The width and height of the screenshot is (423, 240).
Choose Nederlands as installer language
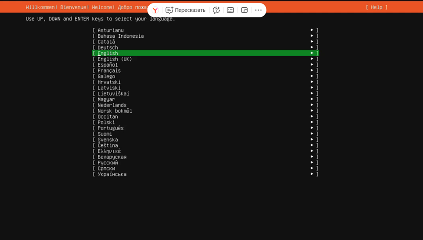pos(205,105)
